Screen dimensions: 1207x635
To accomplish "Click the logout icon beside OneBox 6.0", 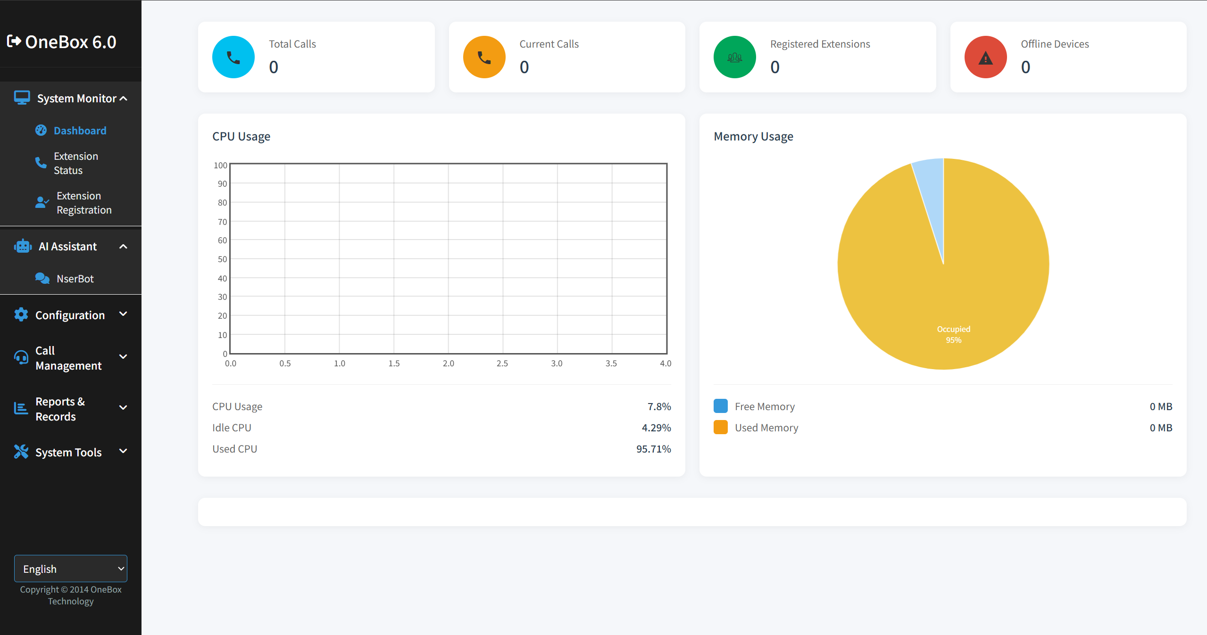I will coord(14,41).
